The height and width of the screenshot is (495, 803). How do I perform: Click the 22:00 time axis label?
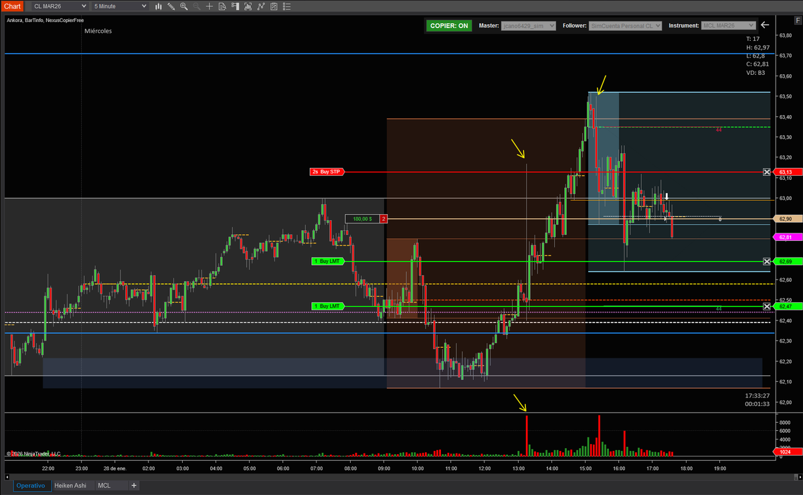48,469
